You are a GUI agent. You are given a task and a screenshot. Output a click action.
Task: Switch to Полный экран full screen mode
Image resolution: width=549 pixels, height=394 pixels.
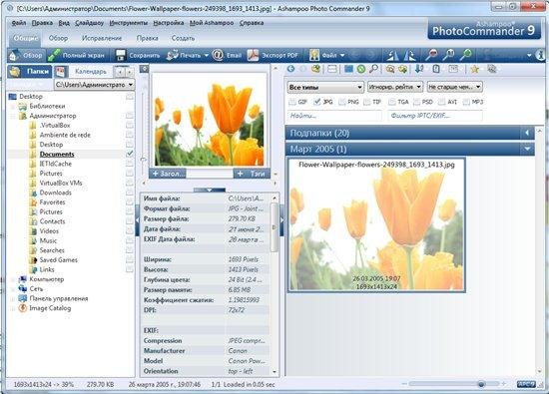pos(76,55)
